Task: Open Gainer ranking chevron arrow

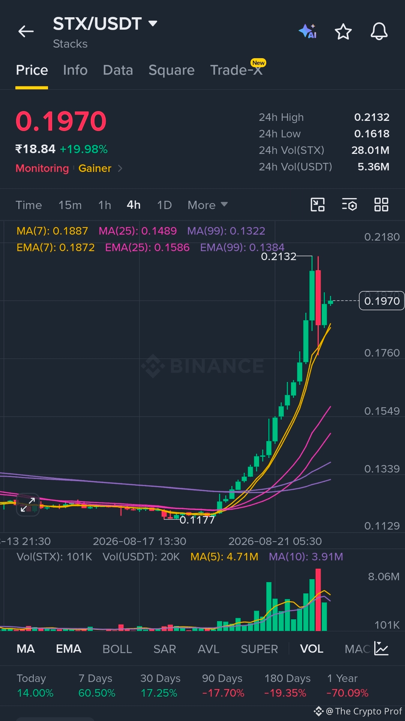Action: 120,169
